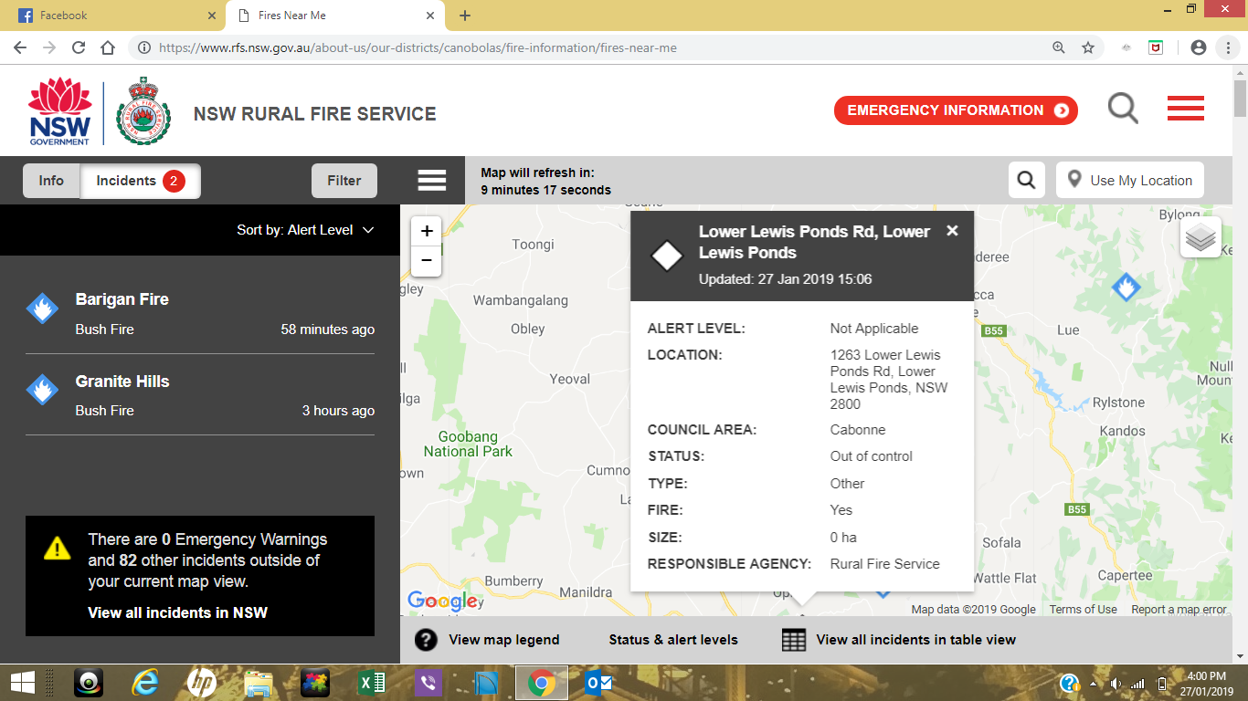Open the Chrome three-dot menu
The height and width of the screenshot is (701, 1248).
click(x=1227, y=47)
